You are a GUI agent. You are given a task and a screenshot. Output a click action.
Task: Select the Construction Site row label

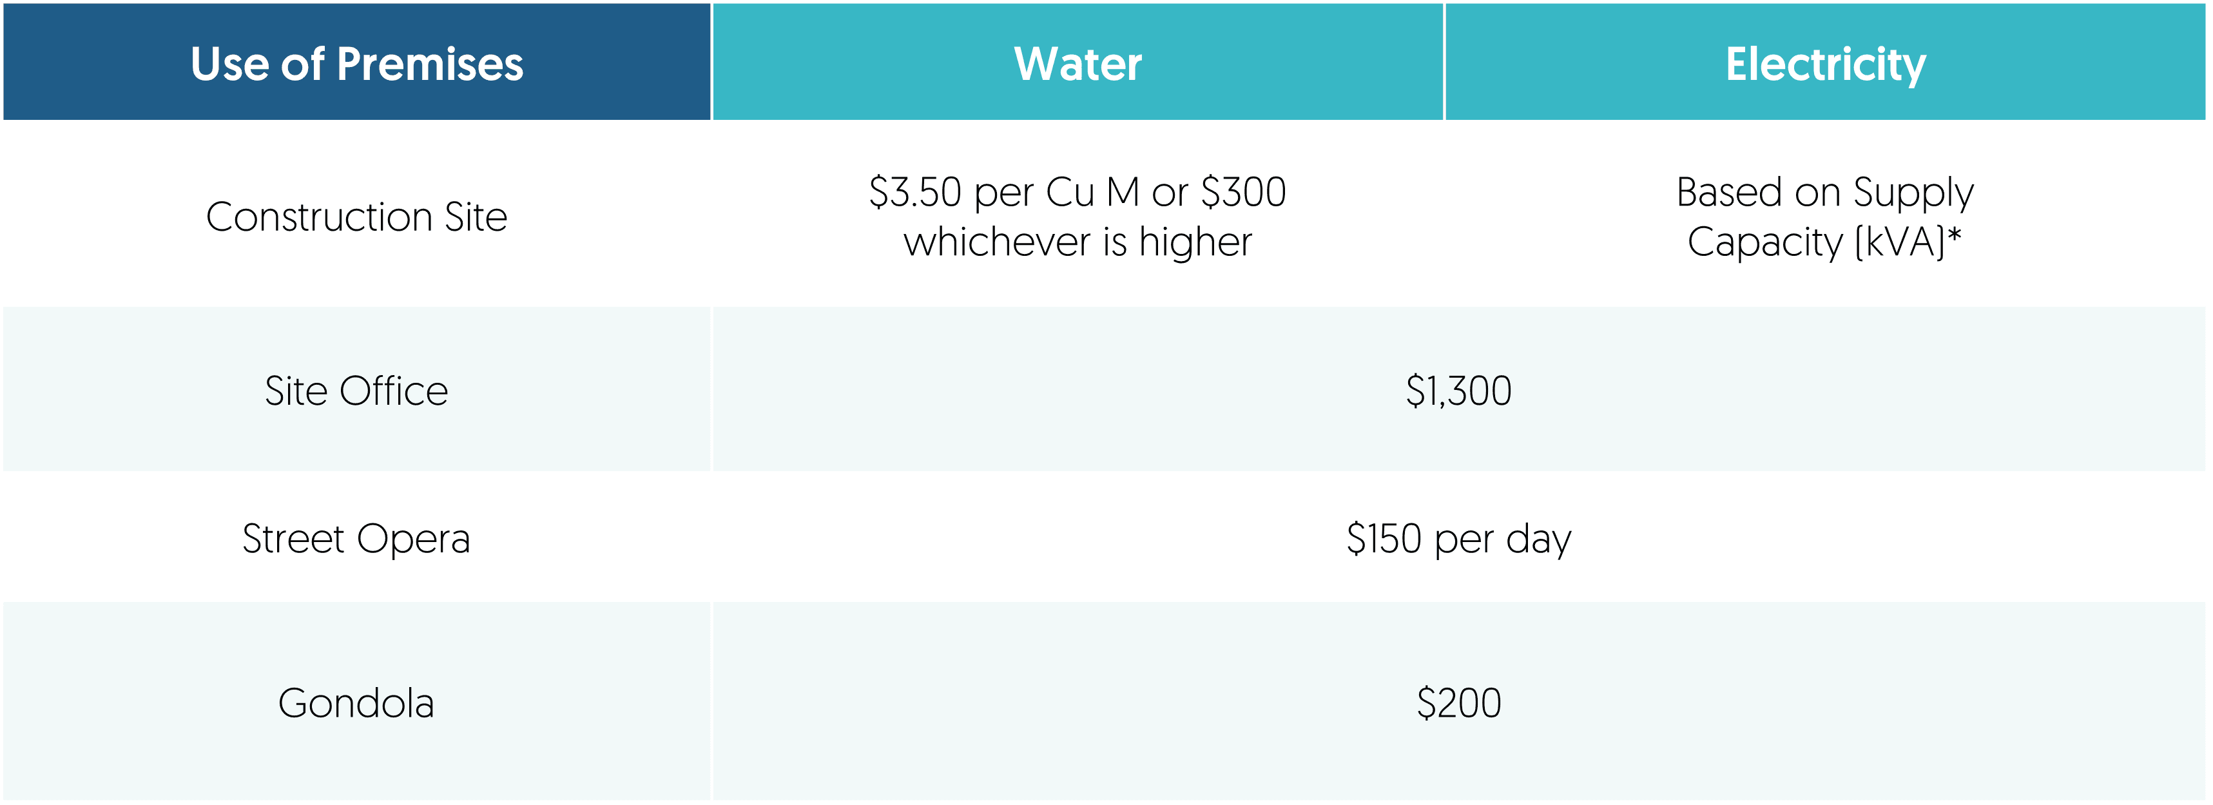coord(356,217)
